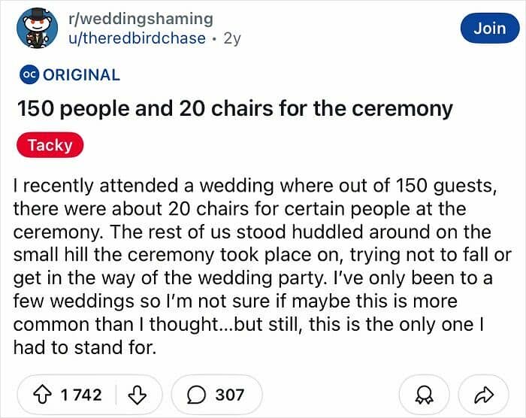Screen dimensions: 526x418
Task: Click the 307 comments count
Action: point(229,395)
